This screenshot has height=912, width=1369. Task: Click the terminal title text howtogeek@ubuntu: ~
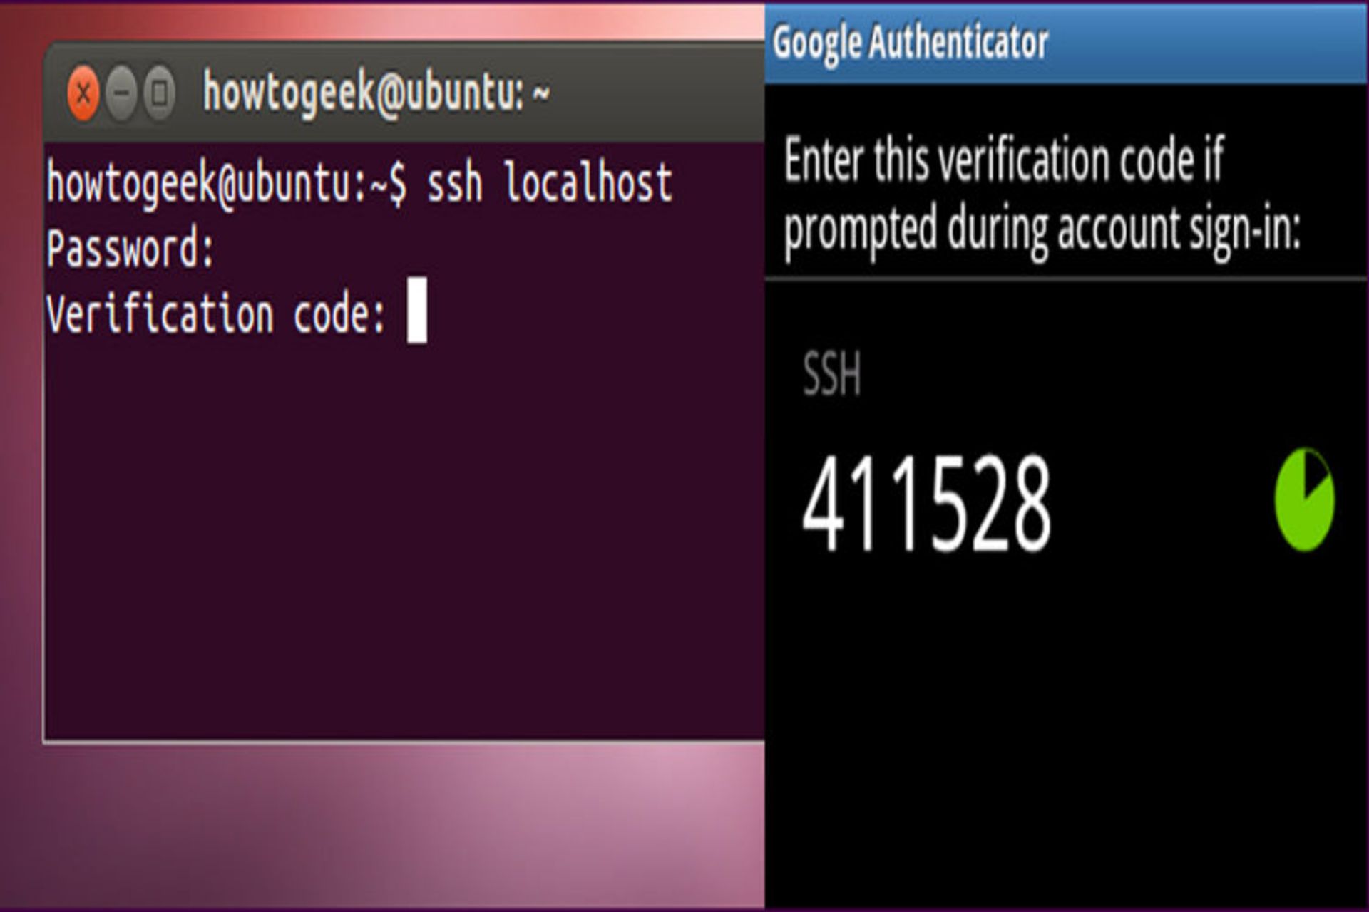coord(376,93)
